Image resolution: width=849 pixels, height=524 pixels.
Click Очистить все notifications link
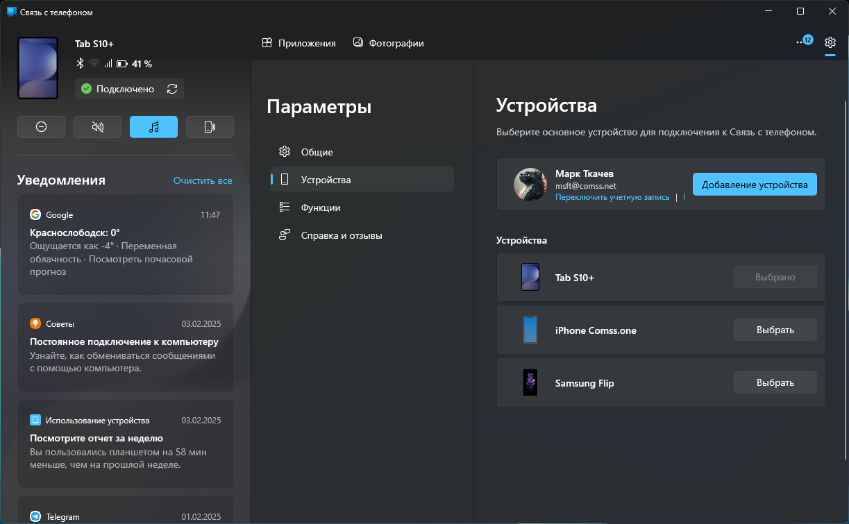(203, 180)
